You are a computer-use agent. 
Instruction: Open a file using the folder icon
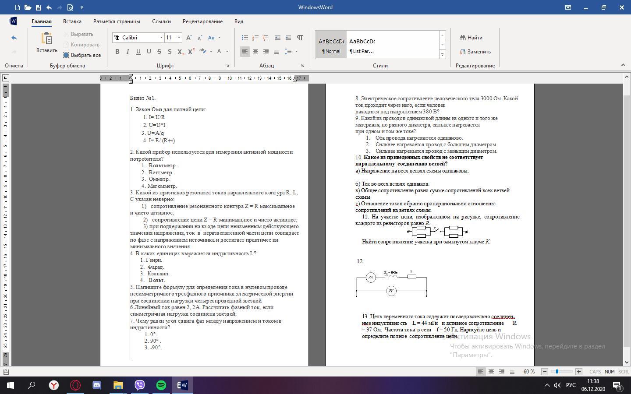pyautogui.click(x=28, y=7)
